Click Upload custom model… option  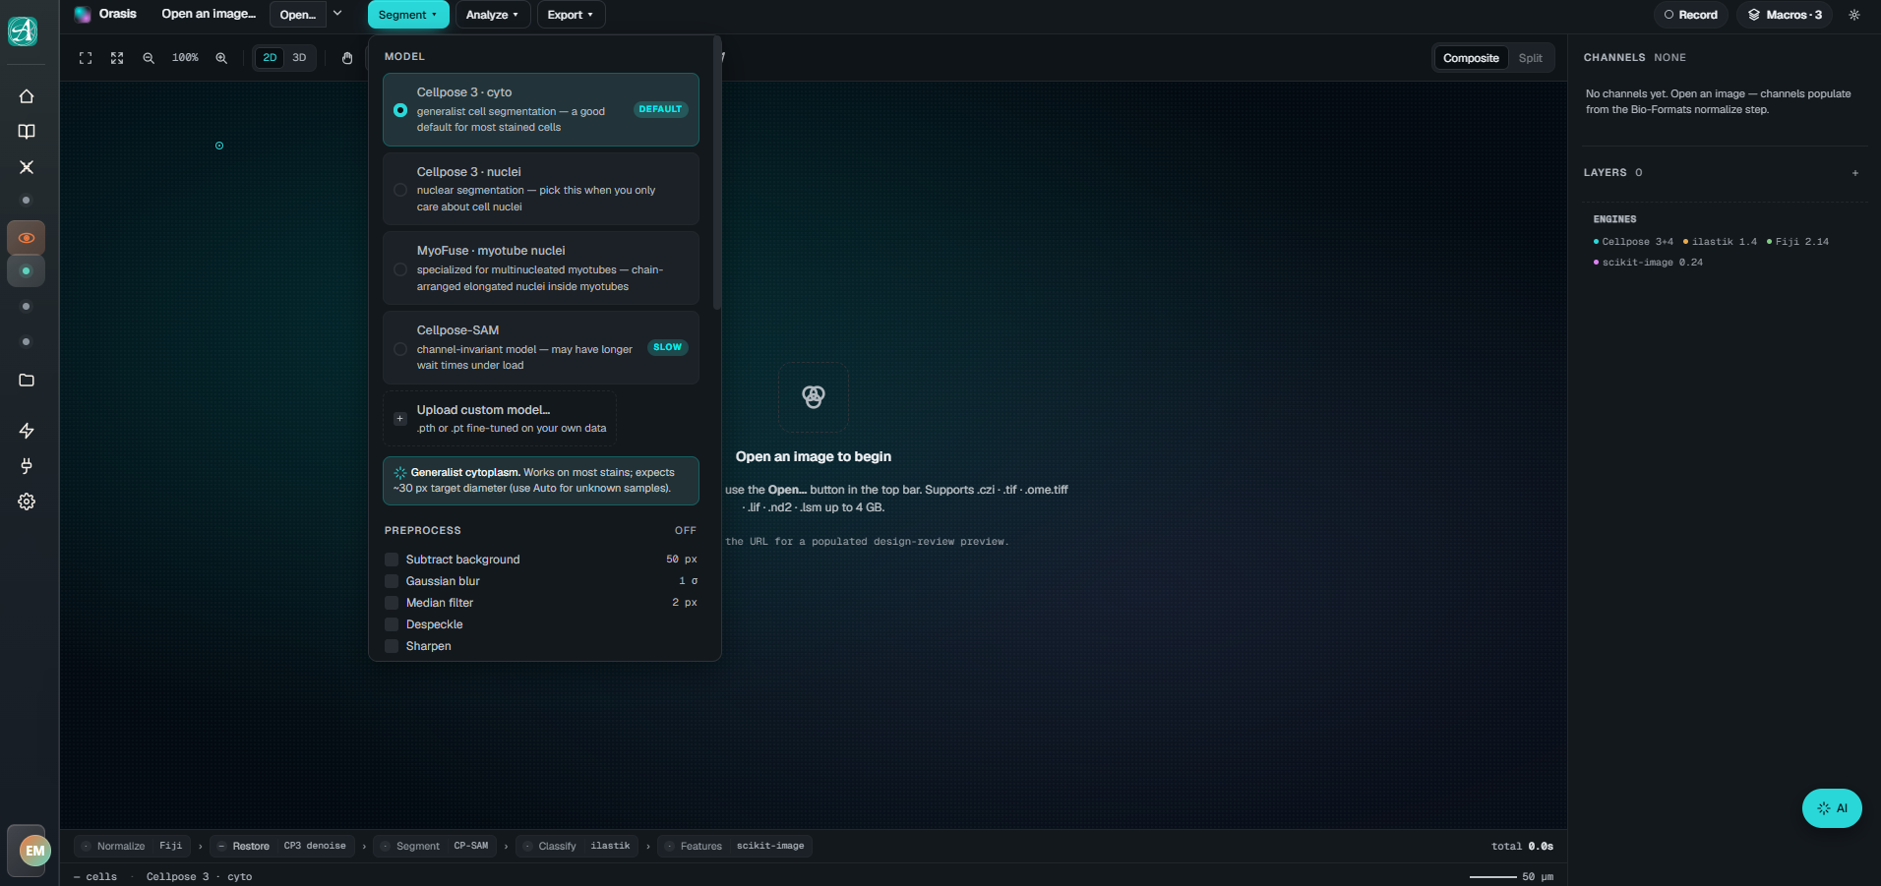pyautogui.click(x=500, y=419)
